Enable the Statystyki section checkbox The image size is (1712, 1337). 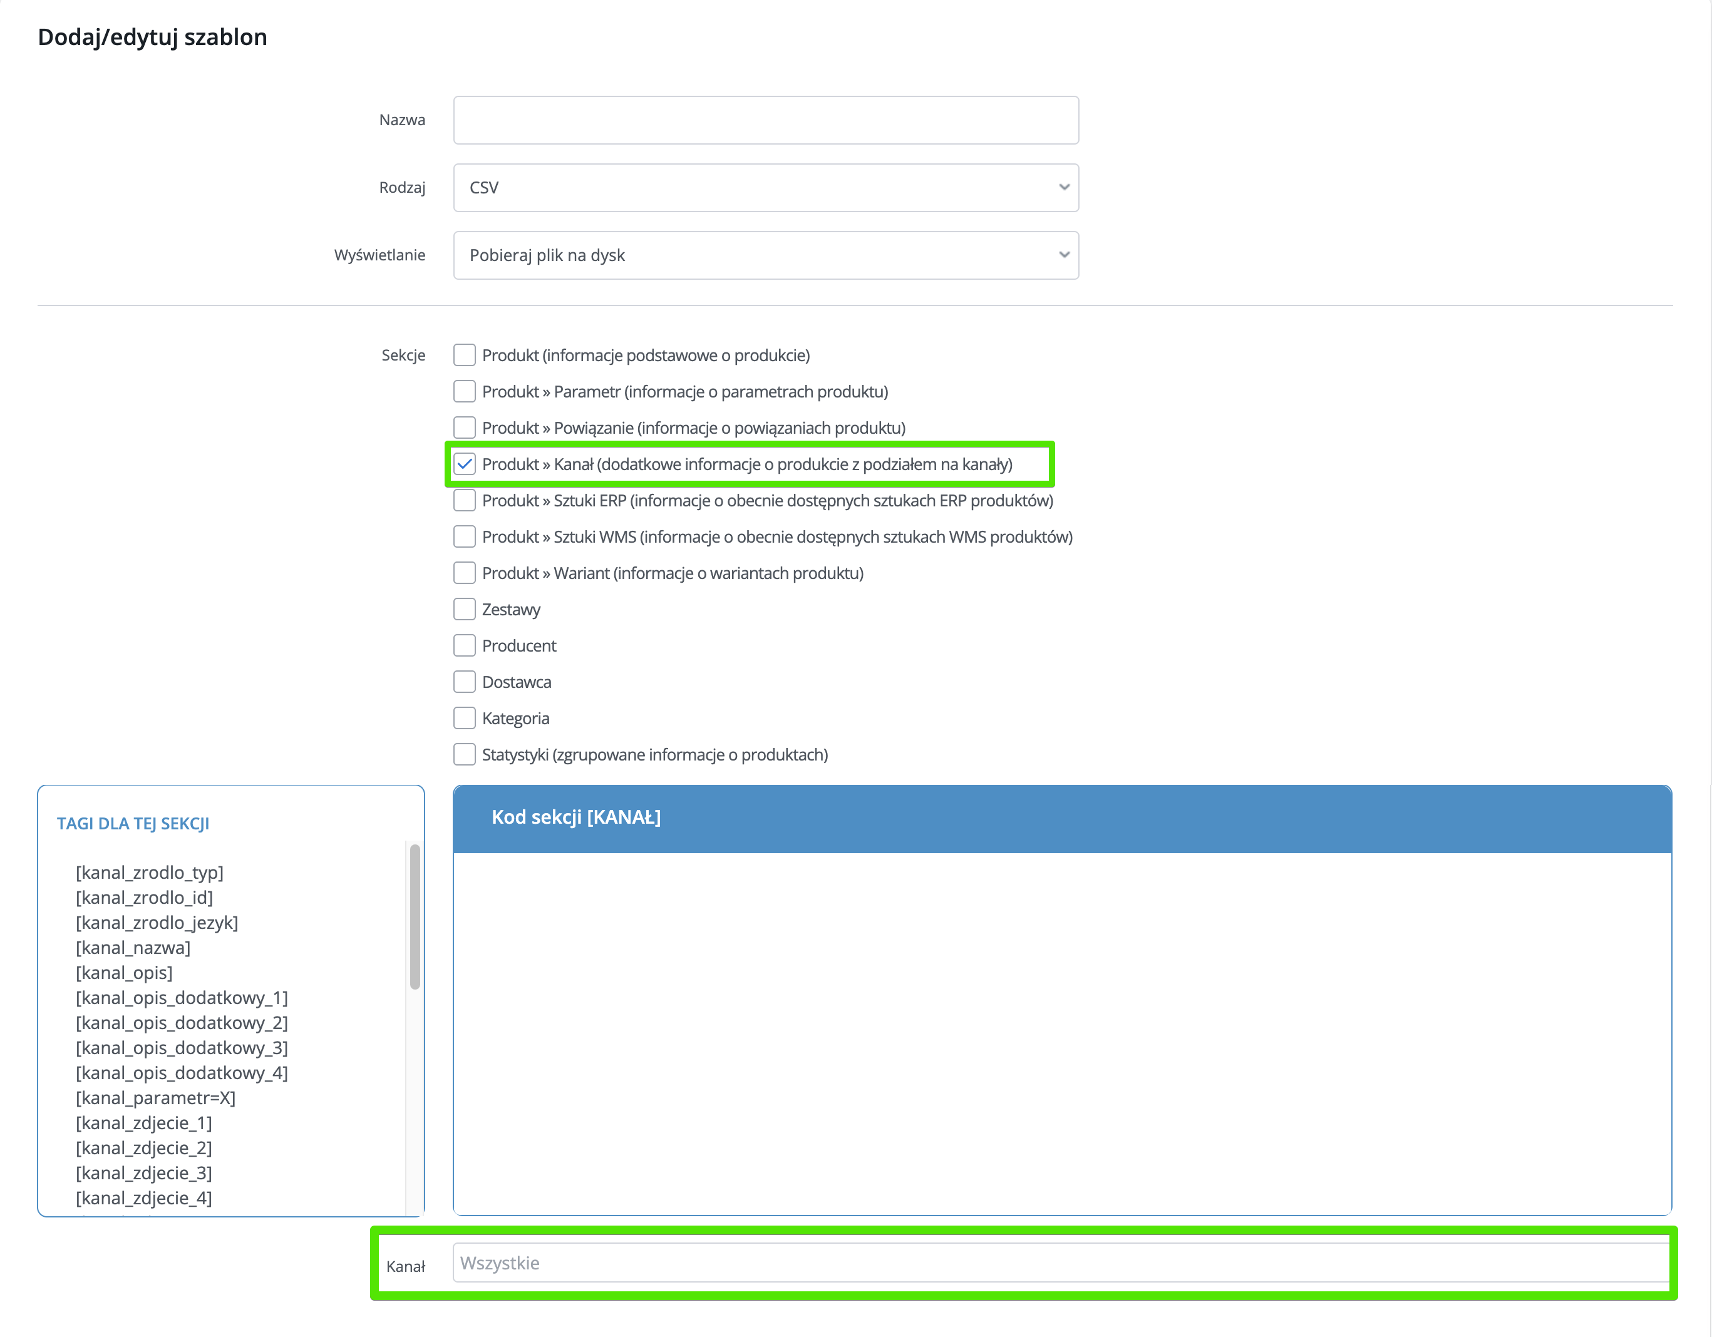pyautogui.click(x=464, y=754)
